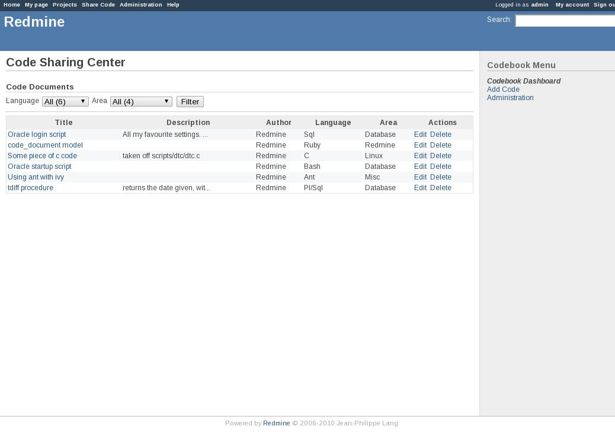
Task: Open the Language filter dropdown
Action: [x=65, y=101]
